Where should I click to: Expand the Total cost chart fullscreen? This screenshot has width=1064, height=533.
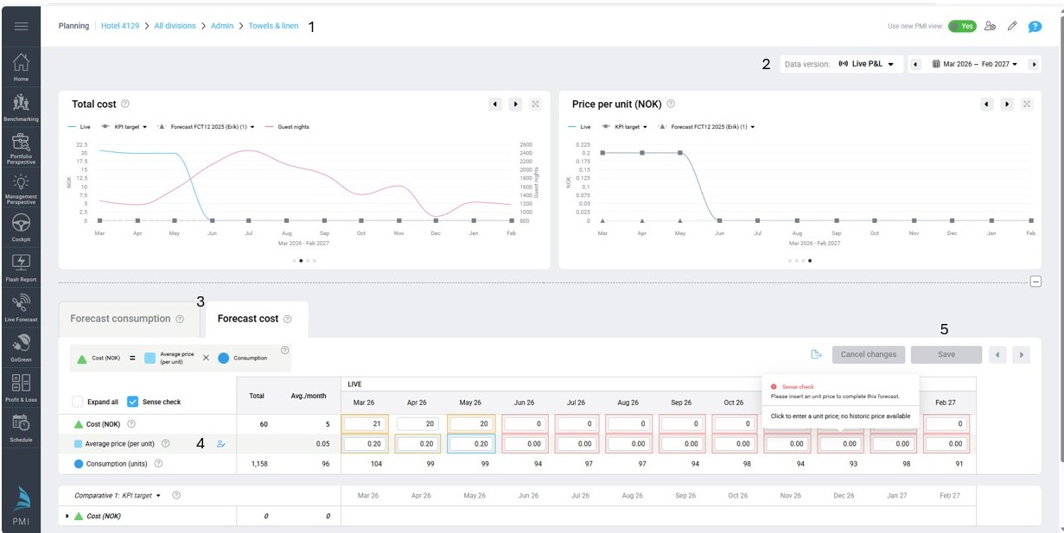coord(536,105)
